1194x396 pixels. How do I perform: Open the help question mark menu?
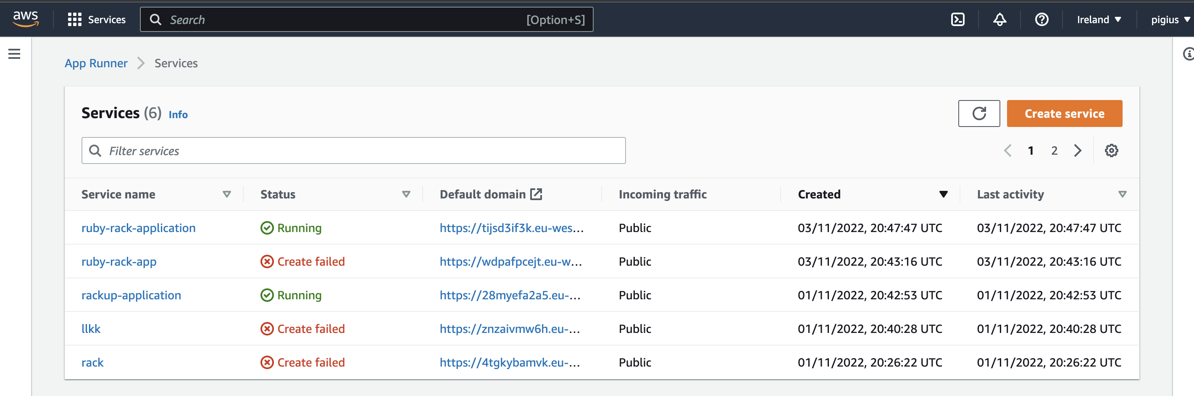point(1041,19)
